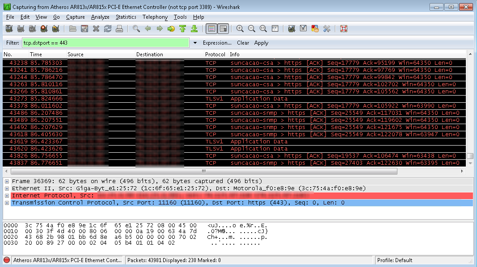Open coloring rules editor icon

point(315,29)
